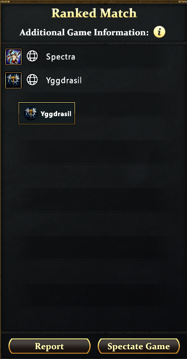
Task: Click Spectra's player avatar portrait
Action: point(13,57)
